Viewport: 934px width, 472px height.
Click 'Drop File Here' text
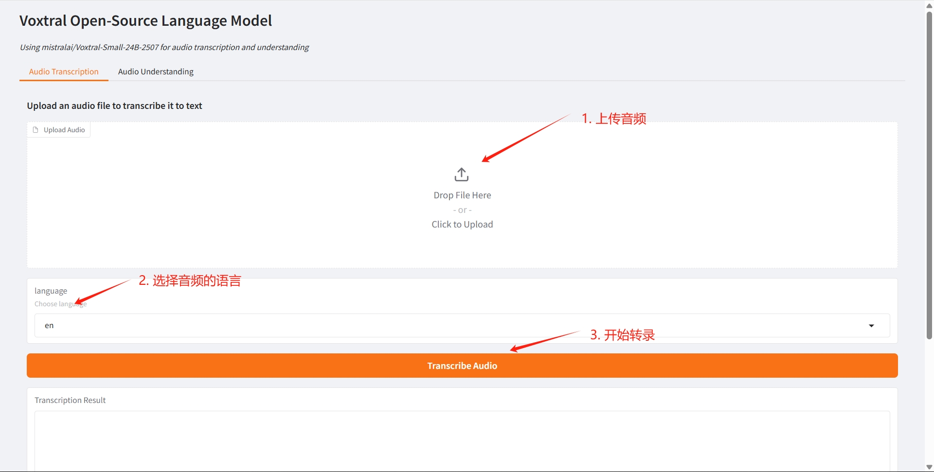pos(462,195)
